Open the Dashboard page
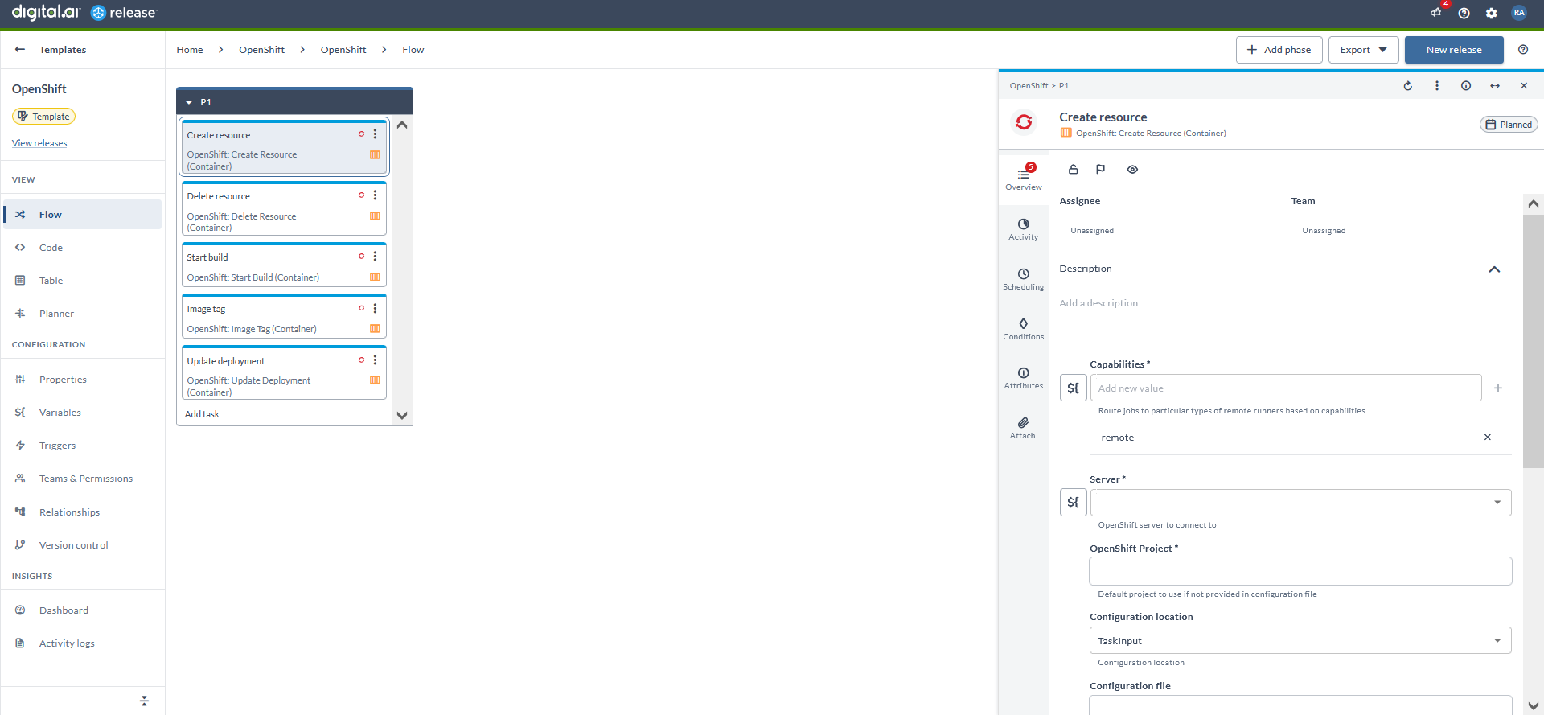 tap(83, 610)
